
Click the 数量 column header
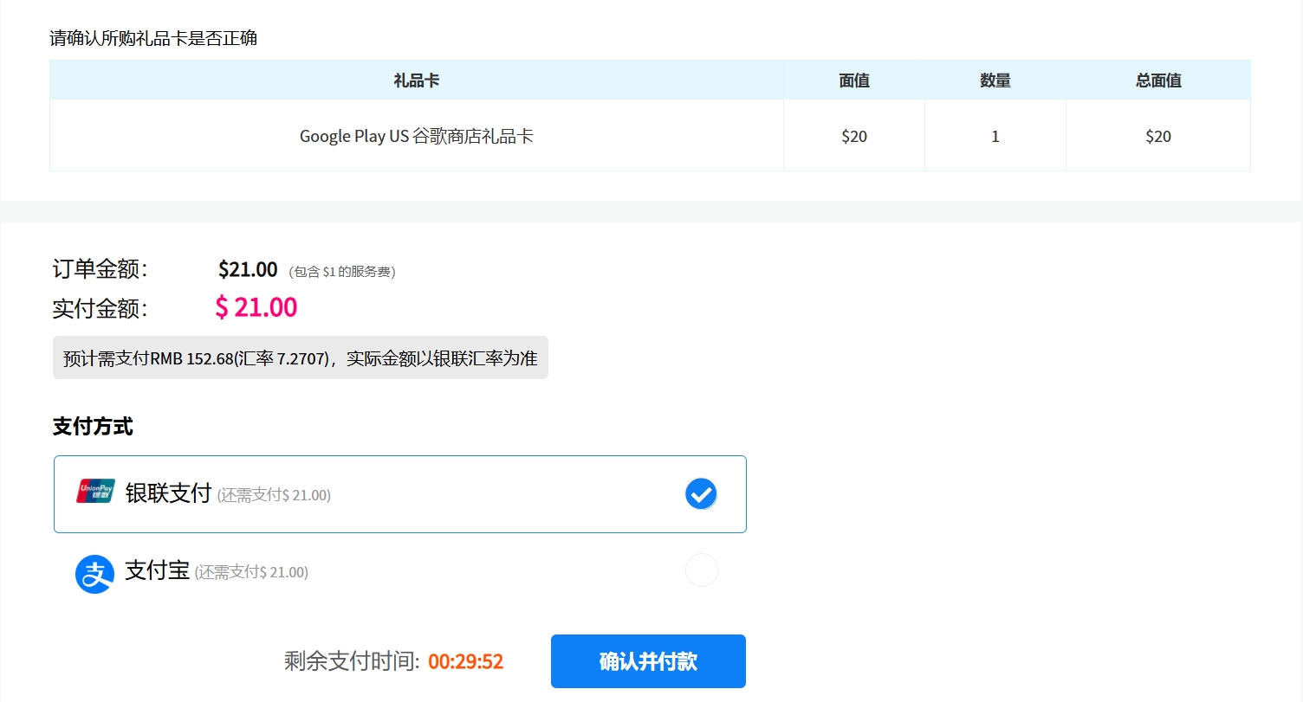[x=995, y=81]
